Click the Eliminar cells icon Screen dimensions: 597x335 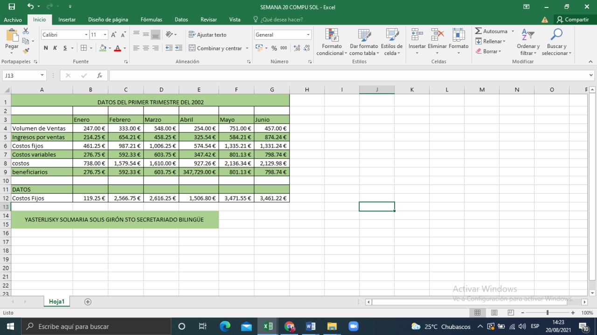tap(437, 35)
